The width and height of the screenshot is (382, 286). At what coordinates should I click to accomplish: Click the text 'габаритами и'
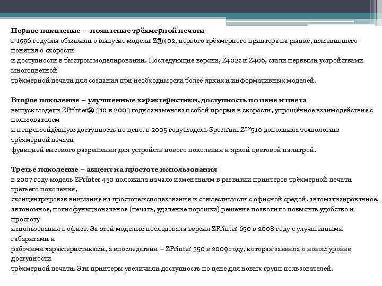tap(33, 239)
